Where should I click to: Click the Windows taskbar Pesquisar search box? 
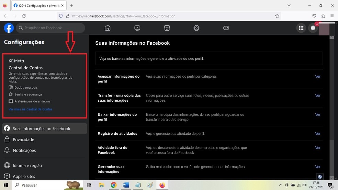click(47, 185)
